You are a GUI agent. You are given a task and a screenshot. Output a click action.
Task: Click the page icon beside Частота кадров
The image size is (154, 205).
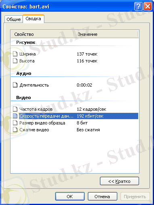pos(15,109)
